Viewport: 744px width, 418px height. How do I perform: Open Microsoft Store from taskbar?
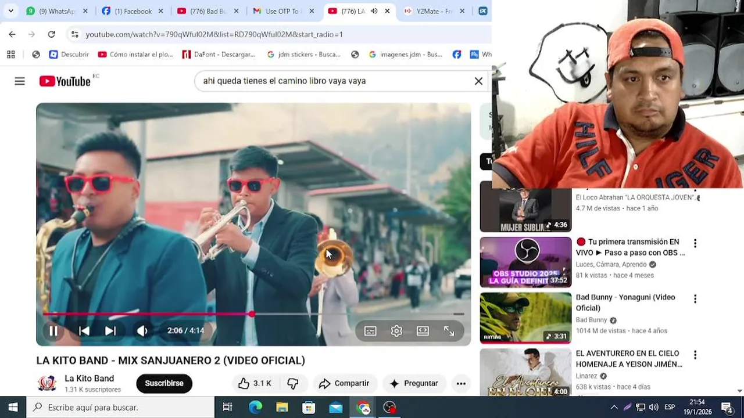tap(309, 408)
